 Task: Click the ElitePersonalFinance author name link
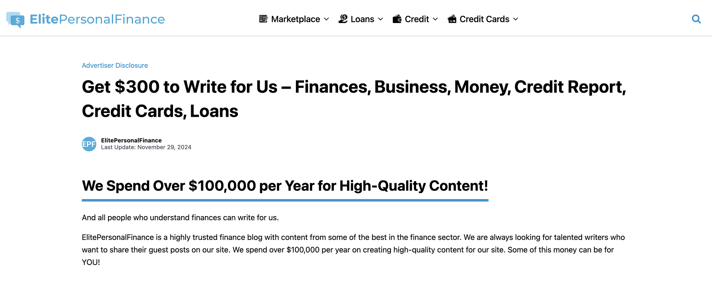pyautogui.click(x=131, y=140)
